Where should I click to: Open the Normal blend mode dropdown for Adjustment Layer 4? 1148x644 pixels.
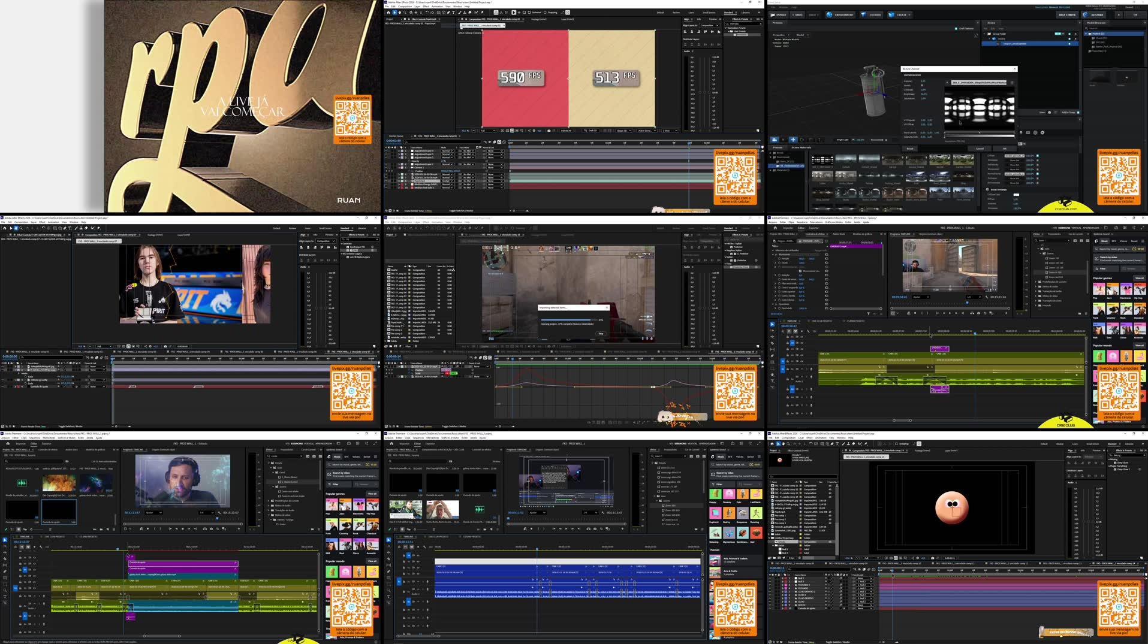click(447, 151)
